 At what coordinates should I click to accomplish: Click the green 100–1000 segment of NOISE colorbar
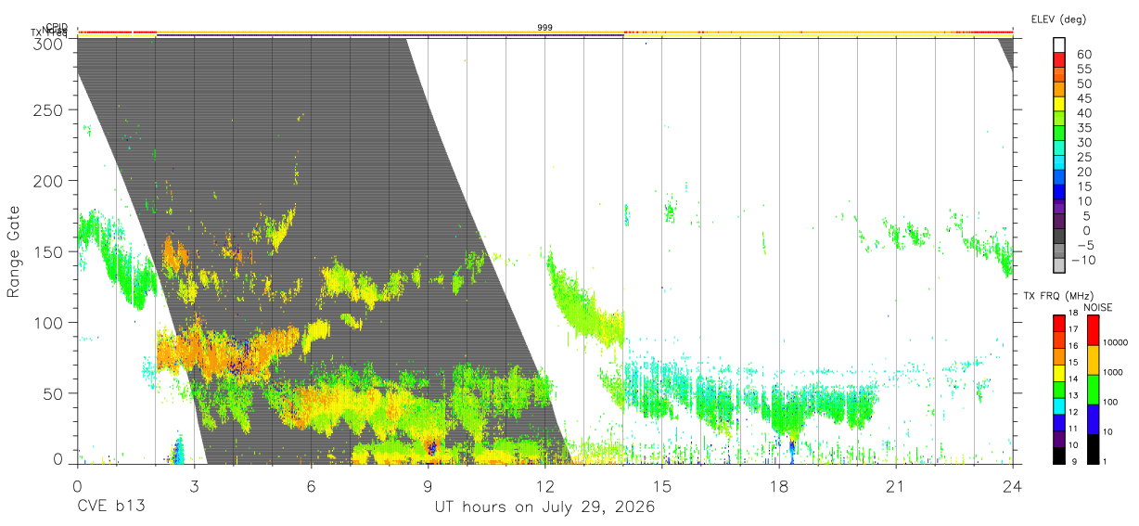1094,389
